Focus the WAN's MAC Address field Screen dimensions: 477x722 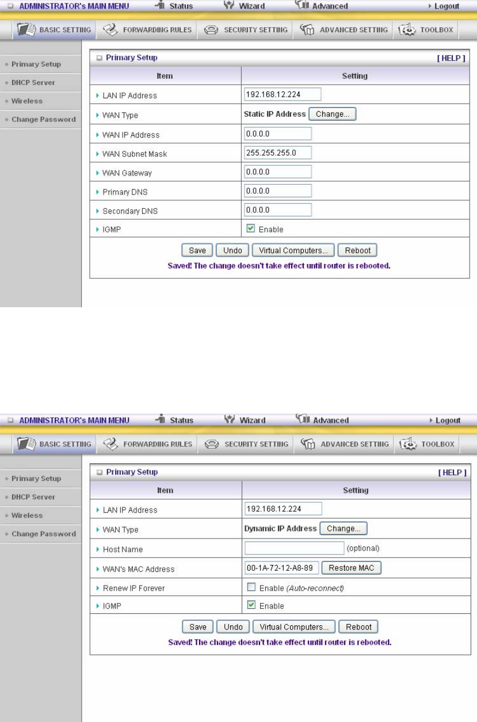tap(281, 568)
